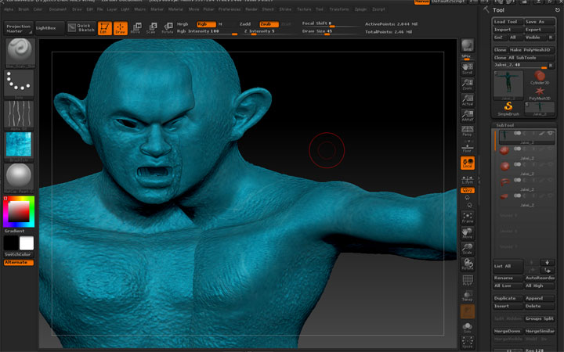Click the Frame view icon
The image size is (564, 352).
point(467,216)
